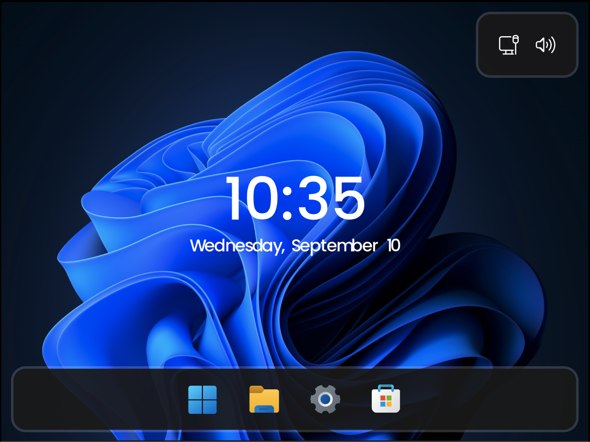Open the Microsoft Store app
The height and width of the screenshot is (442, 590).
(x=386, y=399)
